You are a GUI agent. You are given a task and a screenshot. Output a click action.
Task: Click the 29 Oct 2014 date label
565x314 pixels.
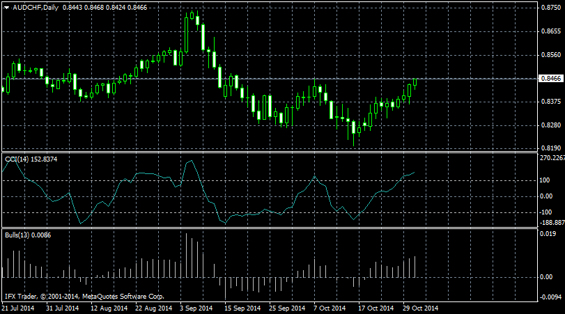(421, 308)
